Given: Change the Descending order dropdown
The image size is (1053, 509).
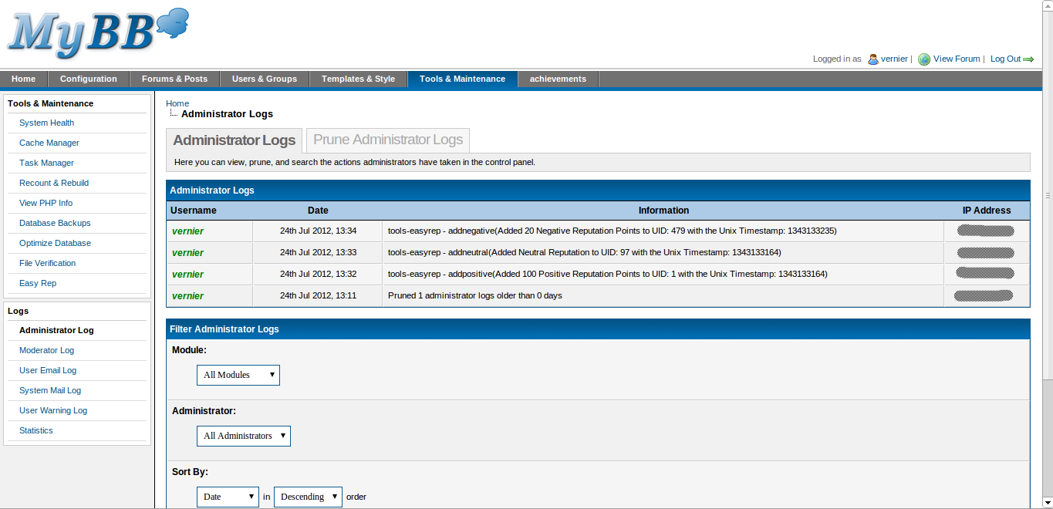Looking at the screenshot, I should 308,497.
